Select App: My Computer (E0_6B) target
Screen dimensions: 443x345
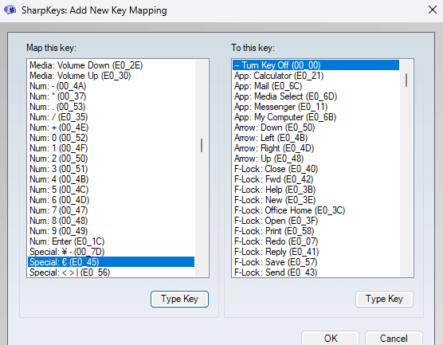pyautogui.click(x=316, y=117)
